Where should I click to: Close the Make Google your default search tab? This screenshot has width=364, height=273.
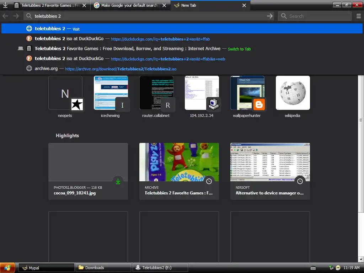coord(164,5)
